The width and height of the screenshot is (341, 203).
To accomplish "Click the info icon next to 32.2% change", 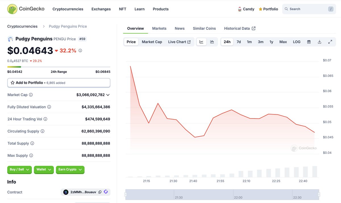I will [x=80, y=50].
